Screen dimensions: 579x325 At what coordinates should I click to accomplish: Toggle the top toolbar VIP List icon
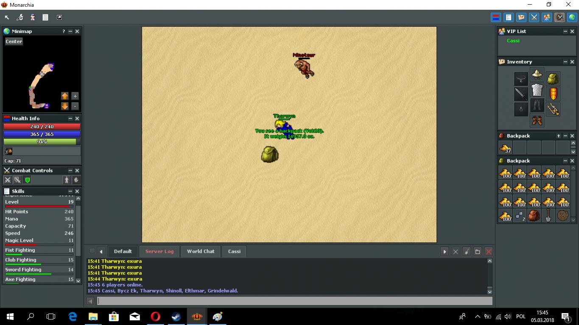click(x=546, y=17)
